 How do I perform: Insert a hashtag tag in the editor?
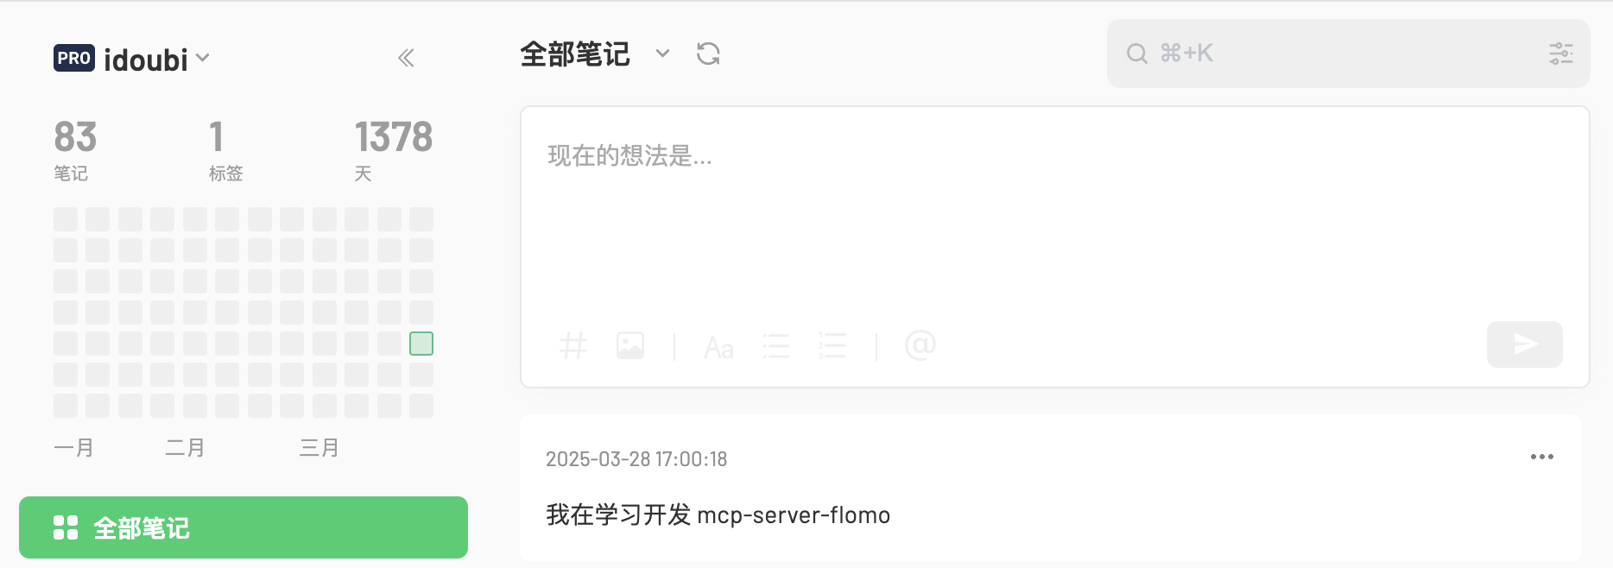[573, 346]
